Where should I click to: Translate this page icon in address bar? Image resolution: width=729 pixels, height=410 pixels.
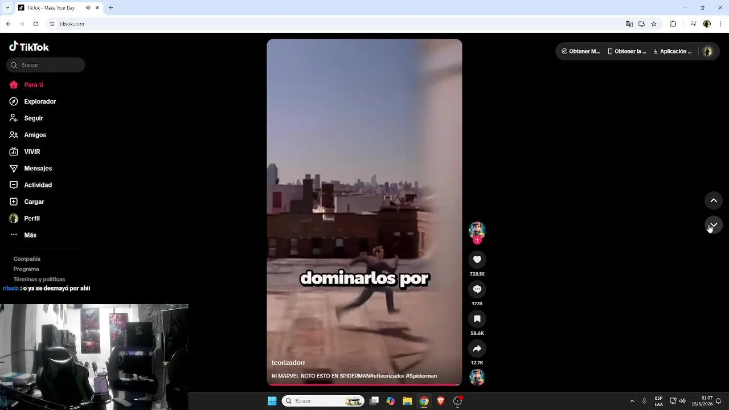(629, 24)
